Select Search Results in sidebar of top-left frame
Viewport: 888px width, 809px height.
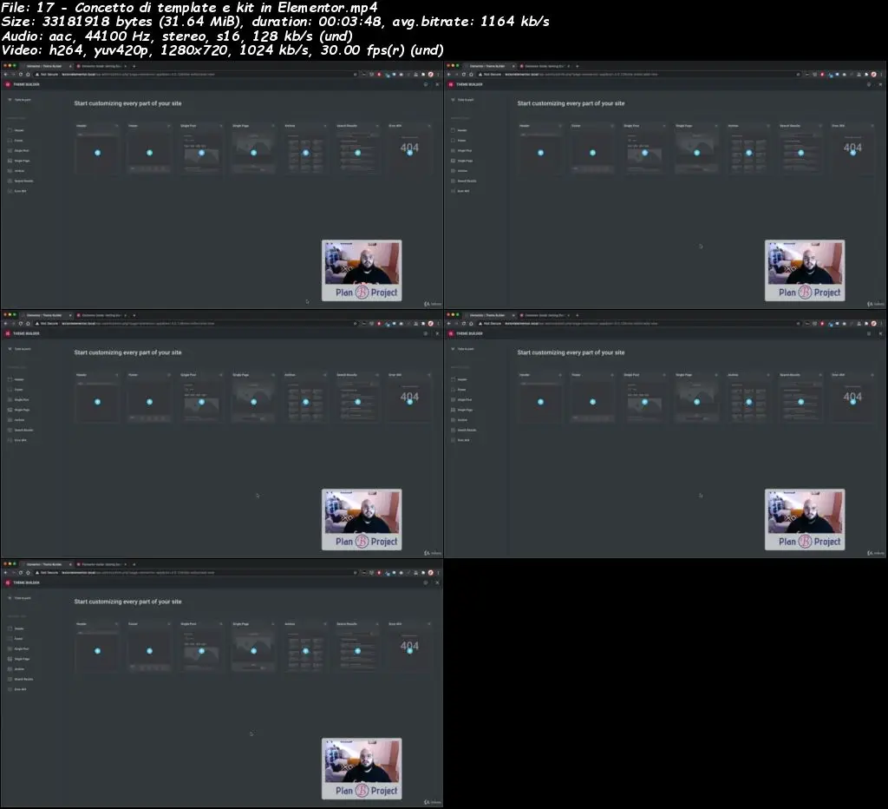point(21,181)
